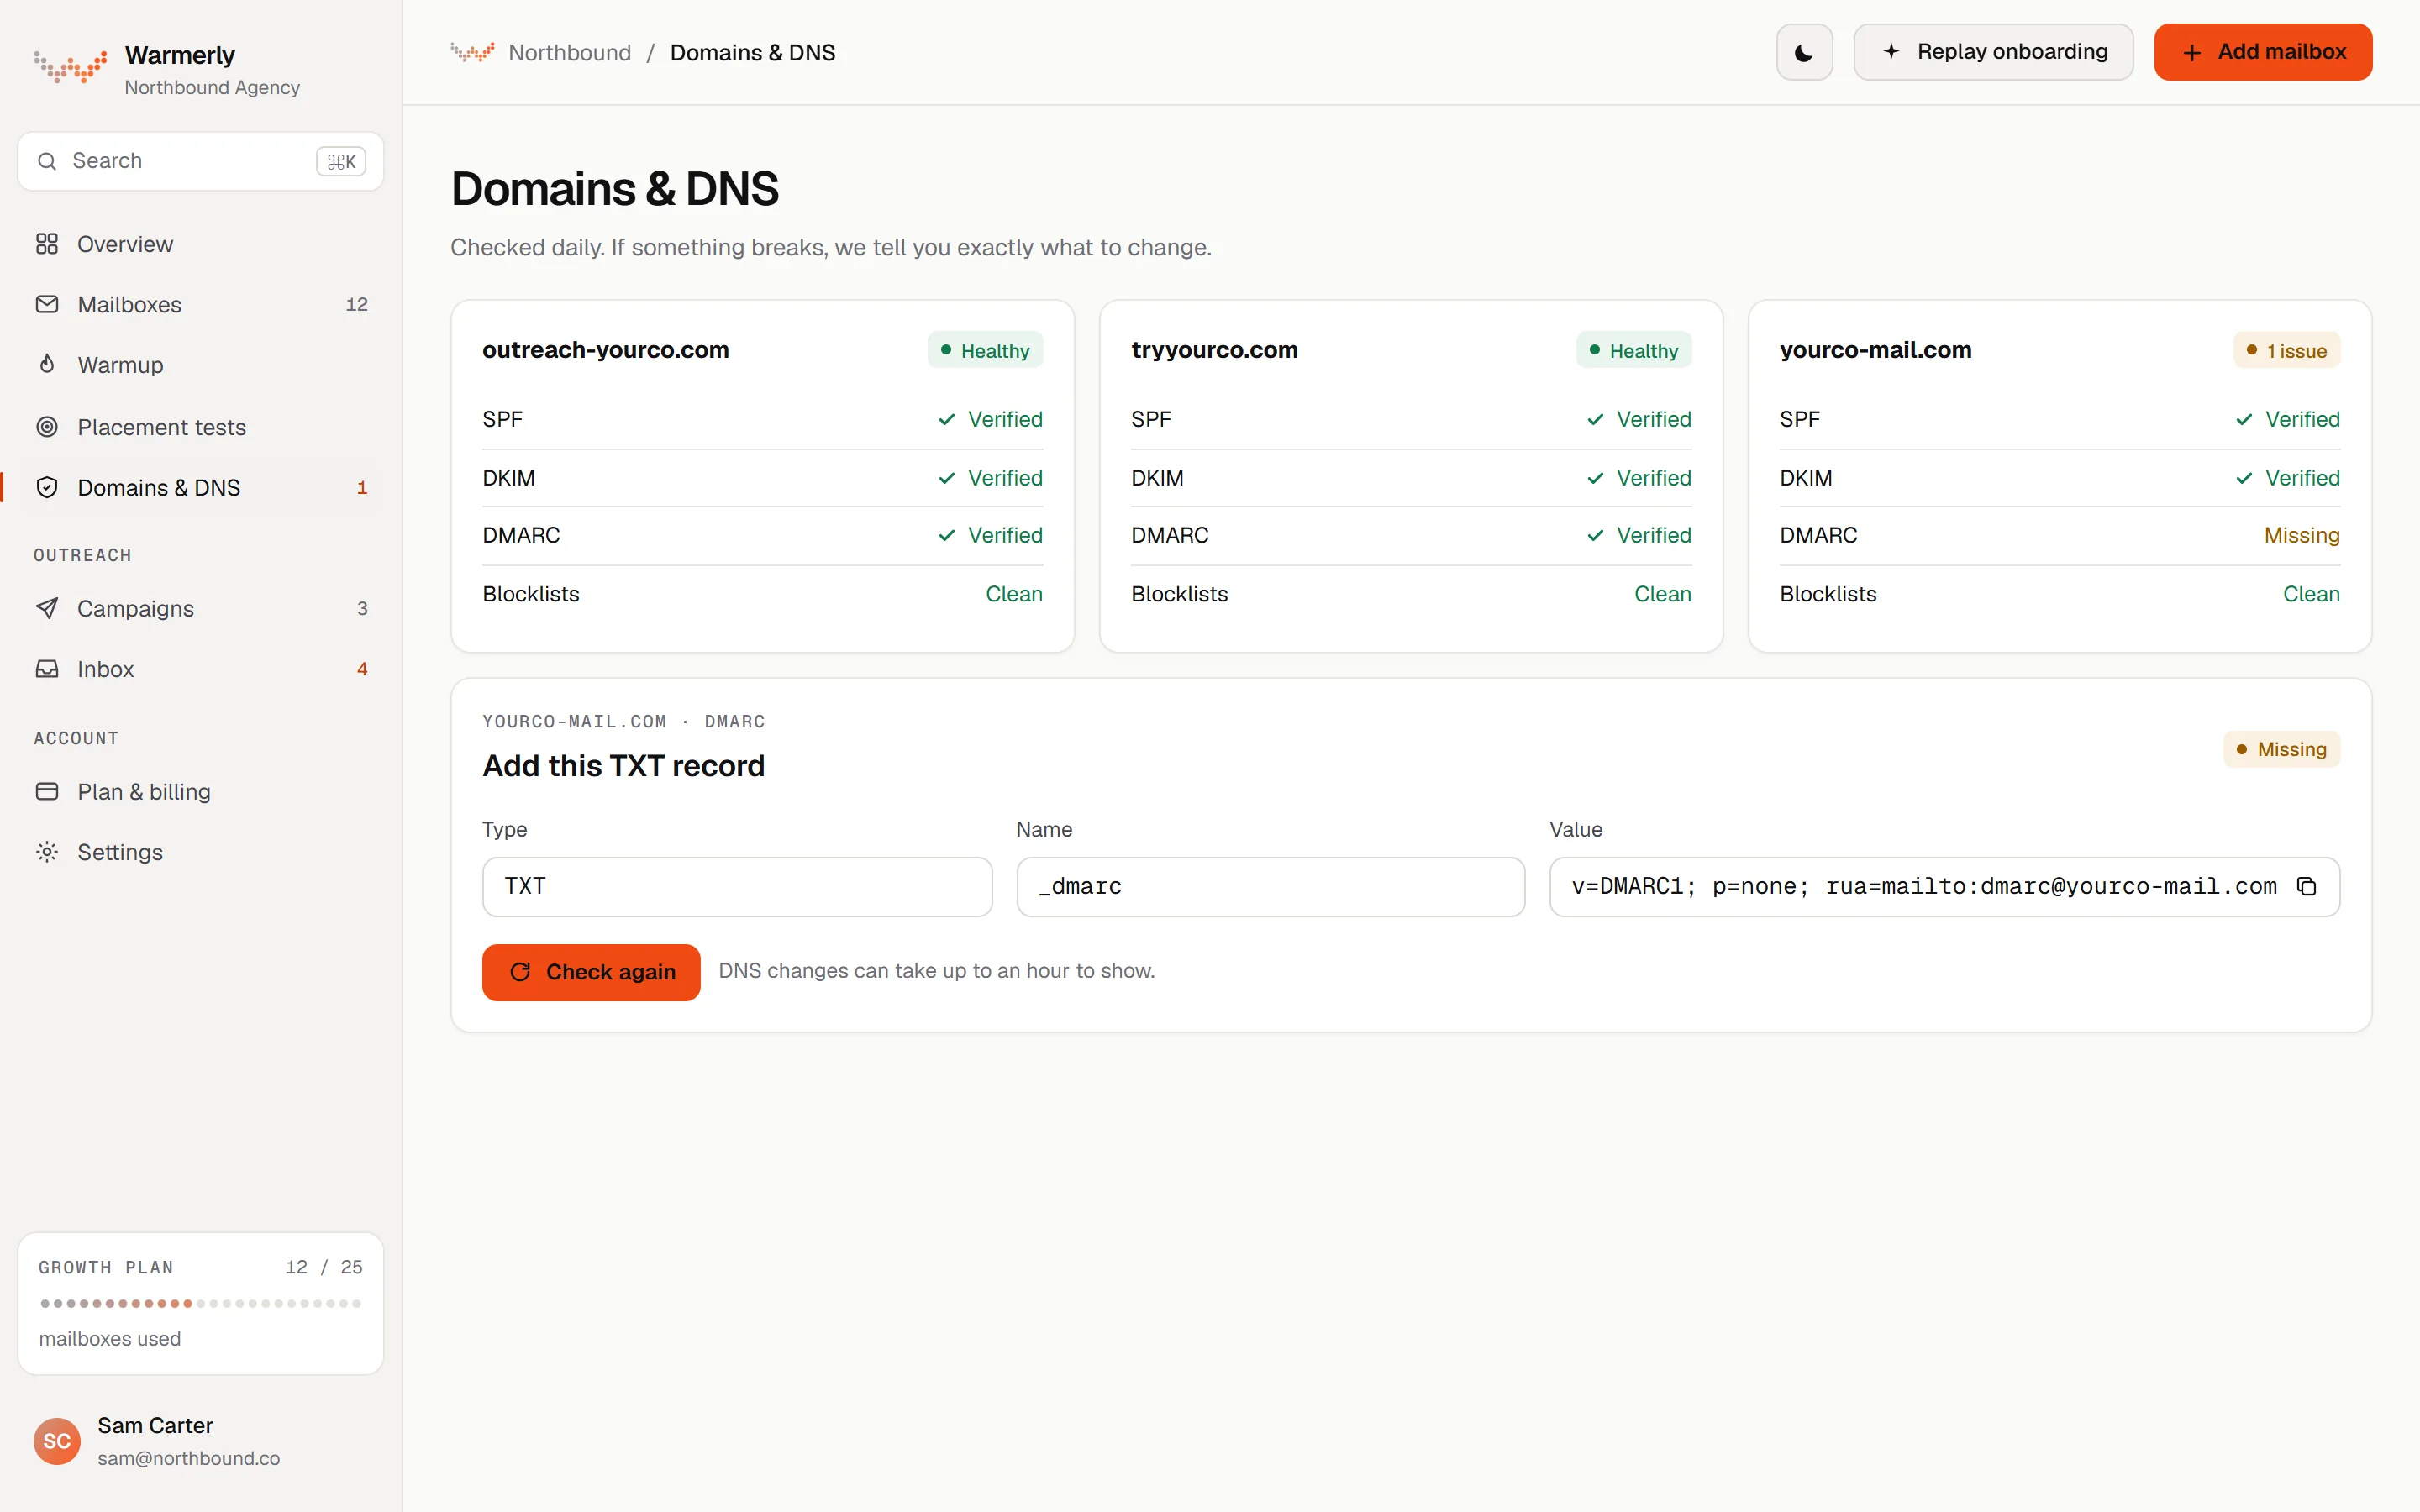Select the tryyourco.com domain title

[x=1214, y=350]
